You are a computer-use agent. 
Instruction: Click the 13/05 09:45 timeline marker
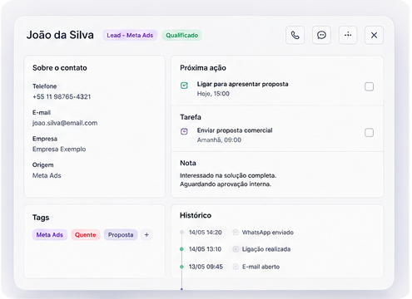point(181,267)
